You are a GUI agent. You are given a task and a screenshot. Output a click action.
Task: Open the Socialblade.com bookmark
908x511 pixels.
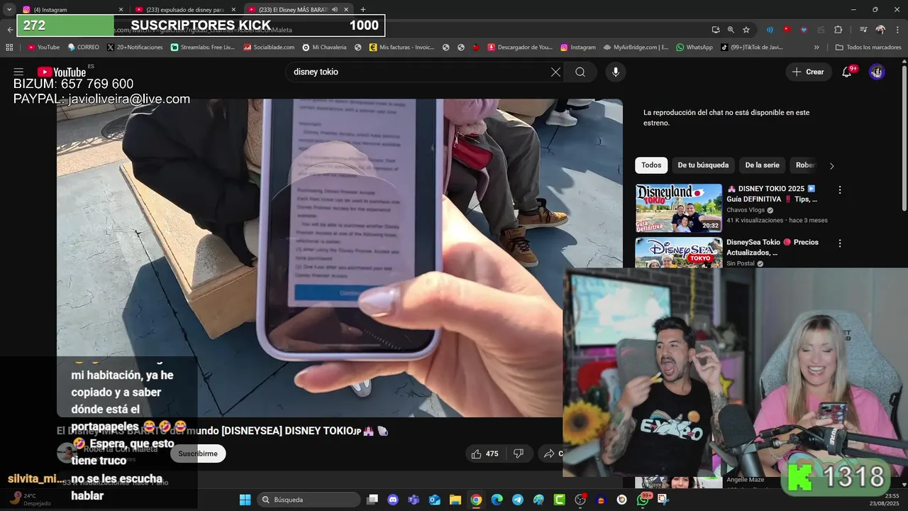click(269, 47)
